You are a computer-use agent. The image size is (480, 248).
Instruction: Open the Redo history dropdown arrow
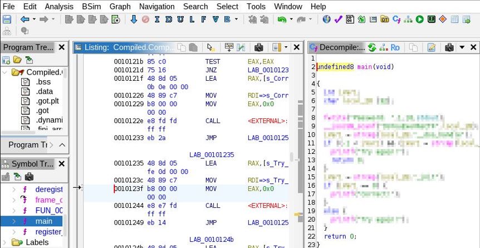pyautogui.click(x=310, y=20)
